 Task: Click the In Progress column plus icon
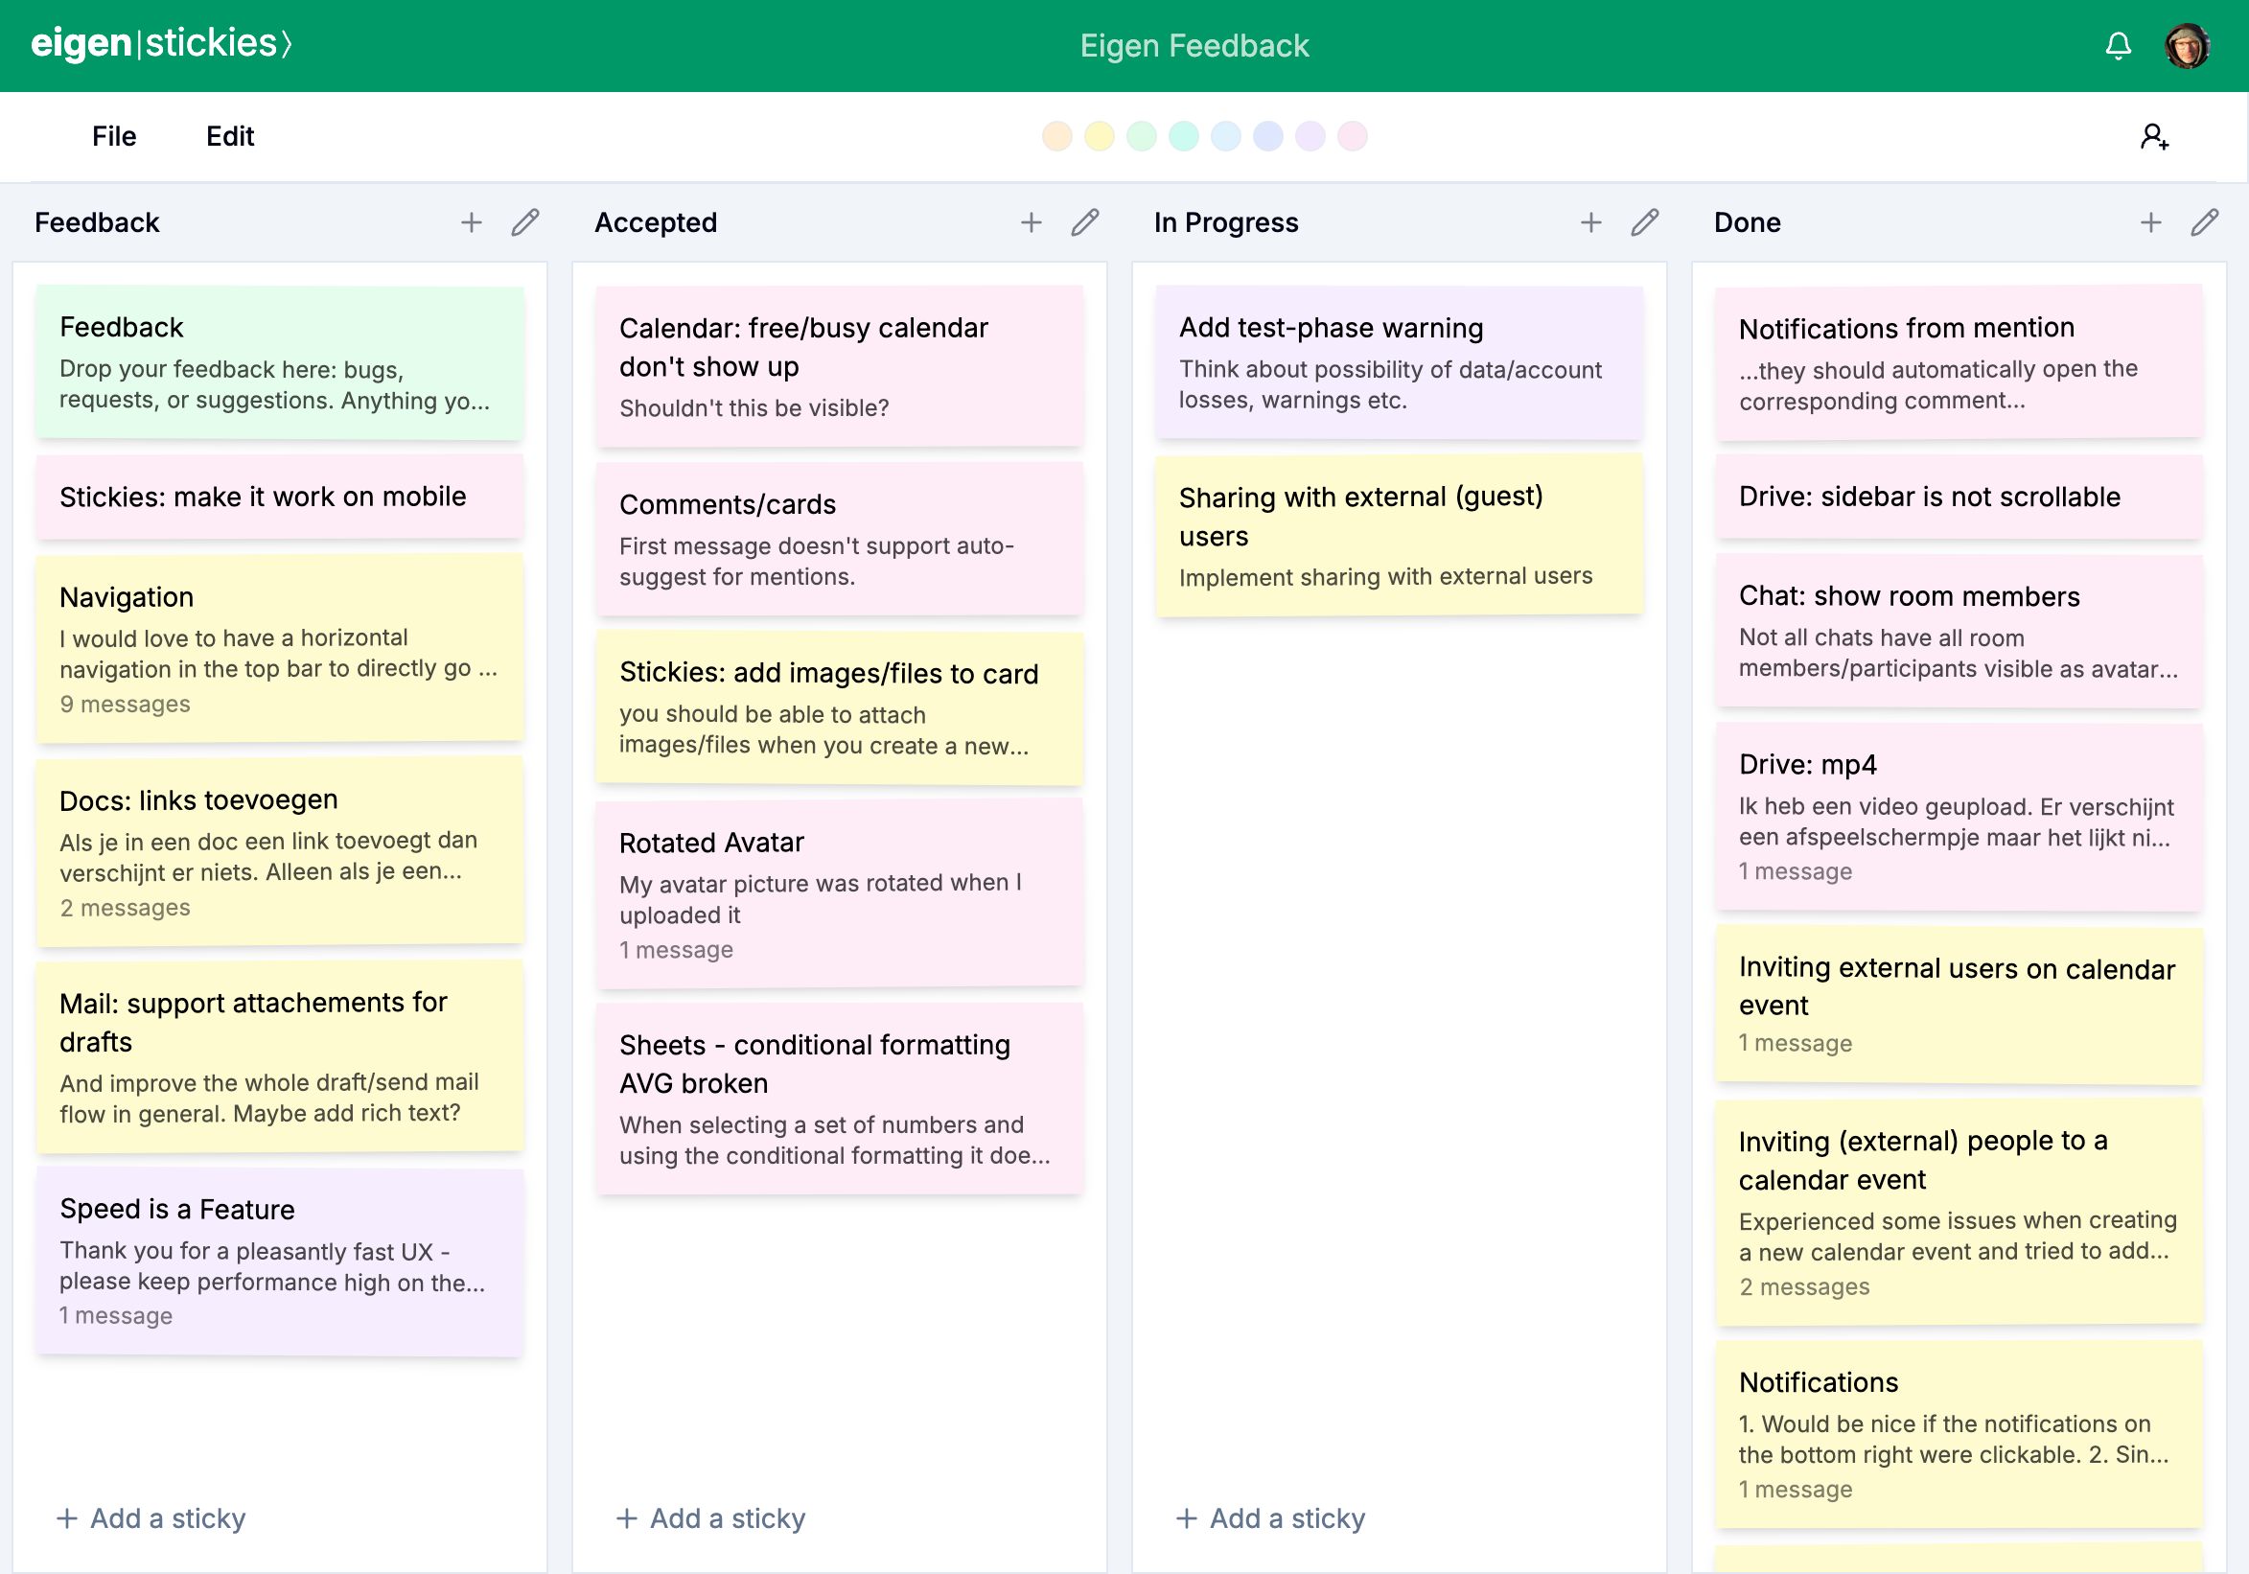click(1590, 222)
